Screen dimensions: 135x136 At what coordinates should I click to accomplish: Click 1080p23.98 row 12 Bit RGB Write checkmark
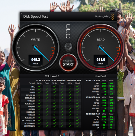[x=70, y=98]
